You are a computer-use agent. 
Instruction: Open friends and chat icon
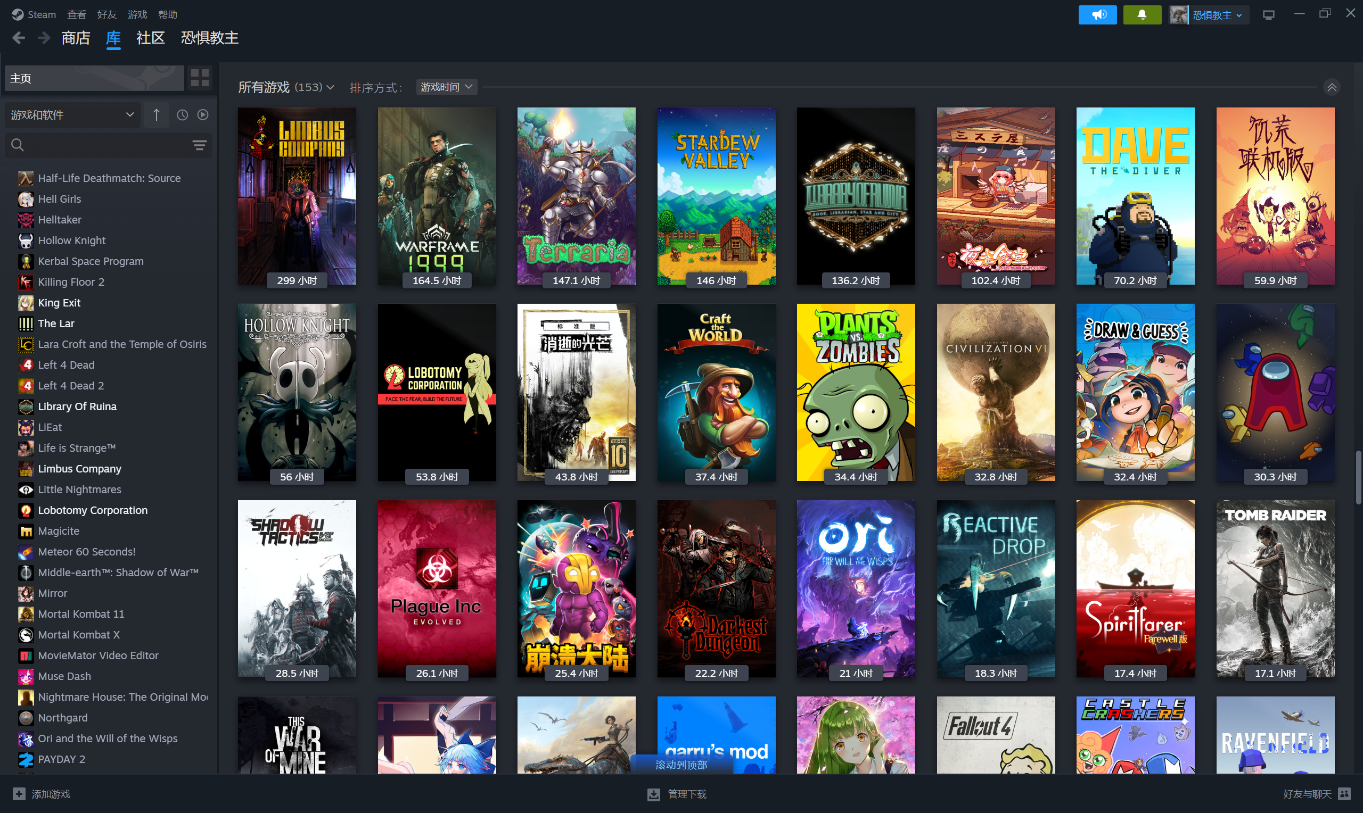(1344, 793)
